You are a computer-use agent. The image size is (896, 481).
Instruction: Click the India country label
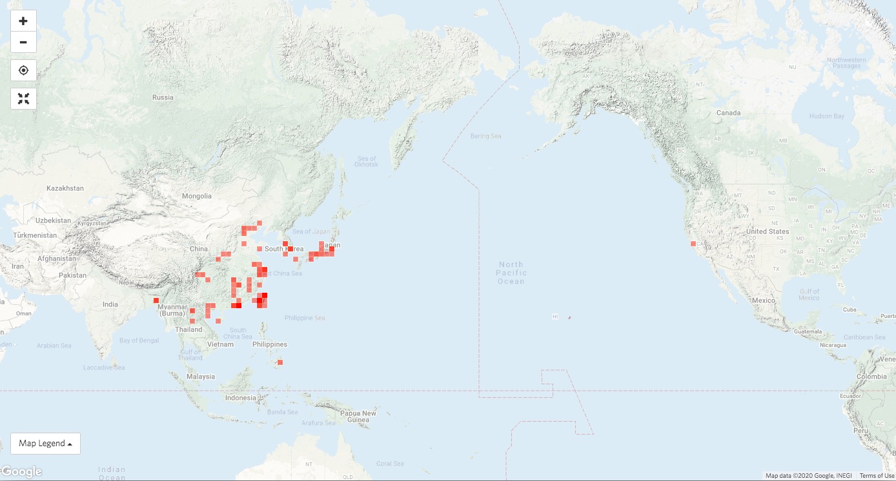110,304
